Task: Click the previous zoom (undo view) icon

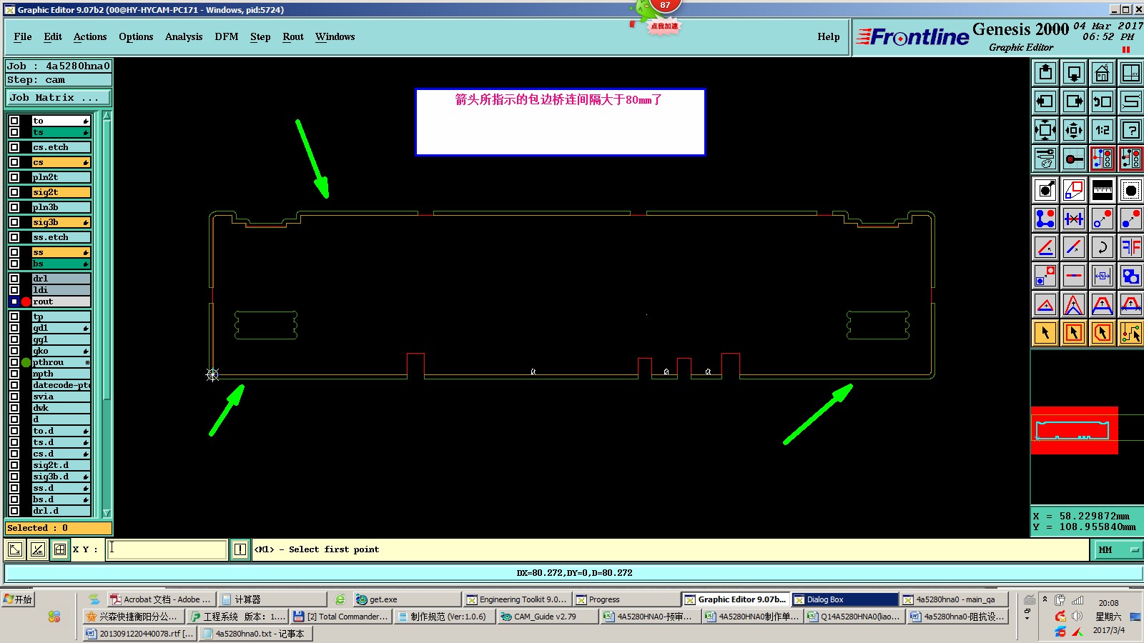Action: pos(1103,101)
